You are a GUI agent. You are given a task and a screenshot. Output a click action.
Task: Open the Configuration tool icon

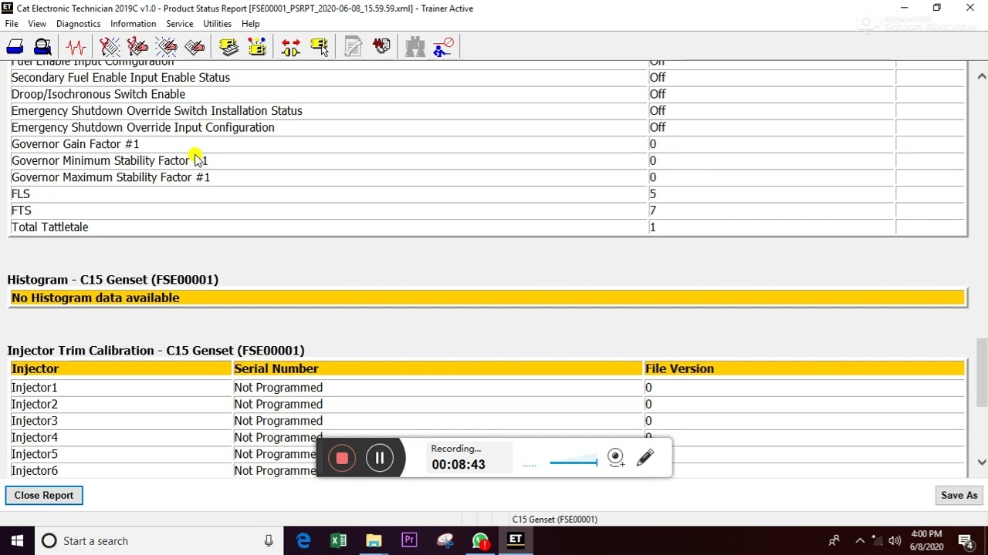[257, 47]
